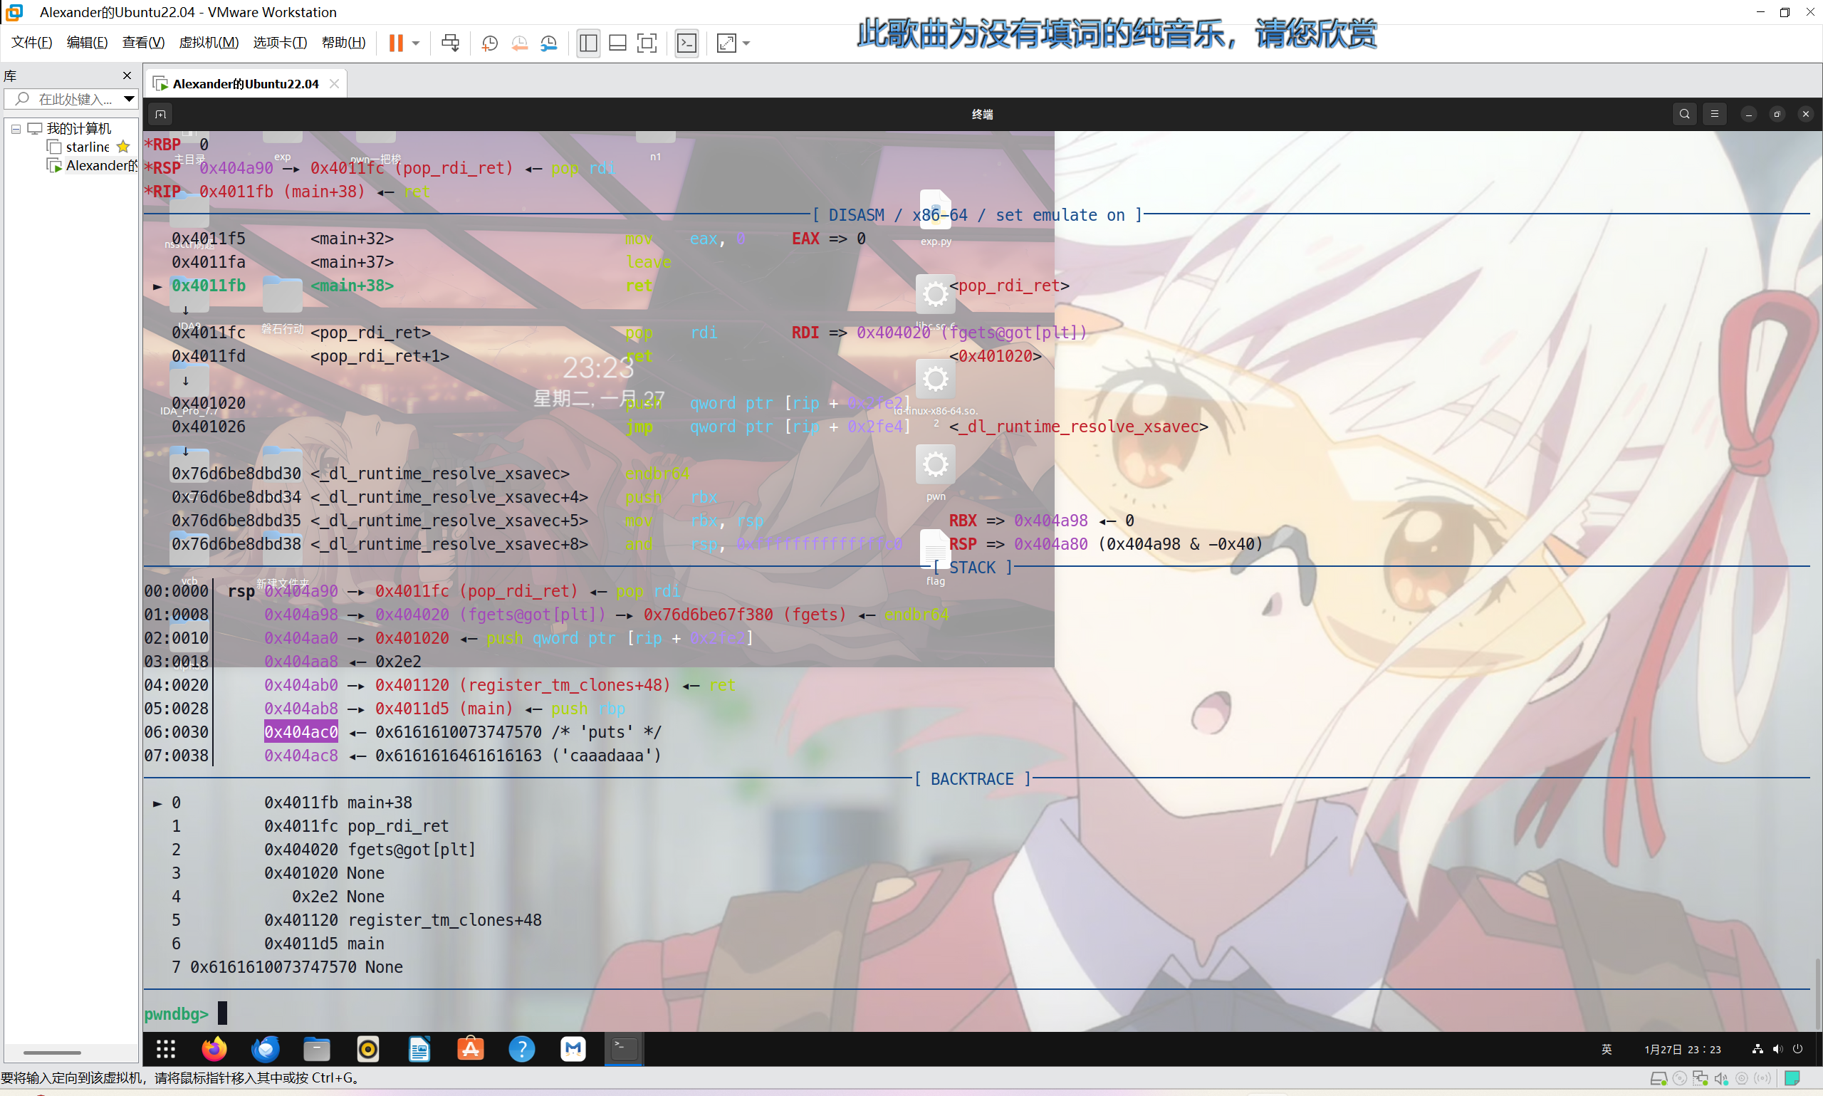Toggle the thumbnail bar view
The height and width of the screenshot is (1096, 1823).
[x=617, y=43]
